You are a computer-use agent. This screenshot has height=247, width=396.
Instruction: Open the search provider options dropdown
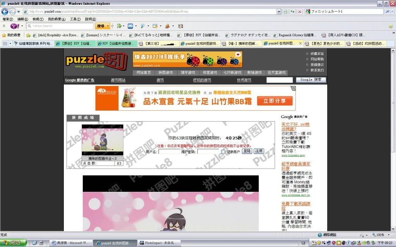pyautogui.click(x=392, y=11)
